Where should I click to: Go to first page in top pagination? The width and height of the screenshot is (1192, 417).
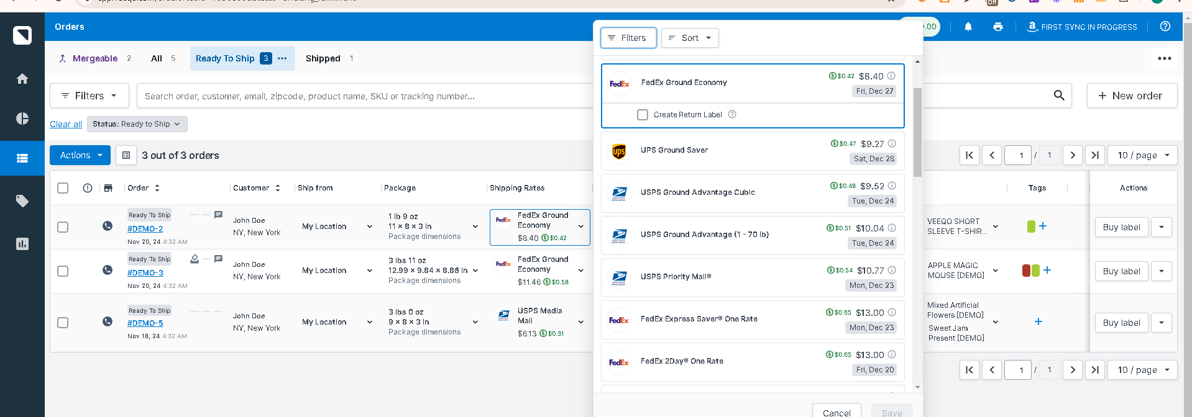(970, 155)
